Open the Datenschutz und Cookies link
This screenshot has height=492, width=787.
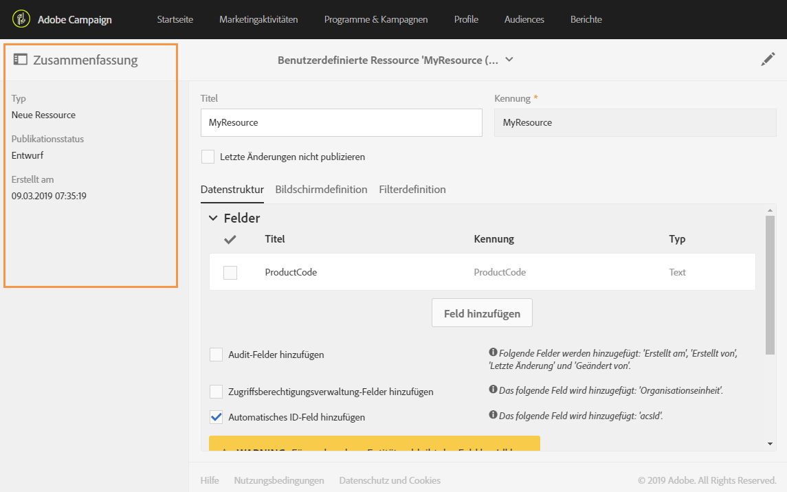tap(390, 480)
